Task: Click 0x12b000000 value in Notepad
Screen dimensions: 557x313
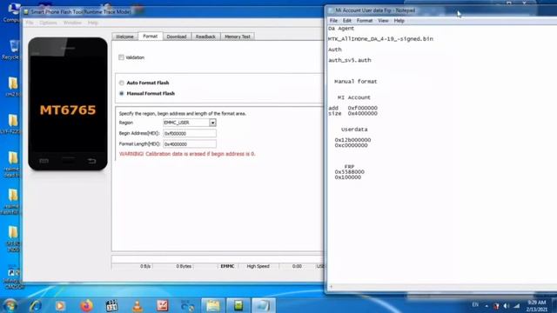Action: tap(352, 140)
